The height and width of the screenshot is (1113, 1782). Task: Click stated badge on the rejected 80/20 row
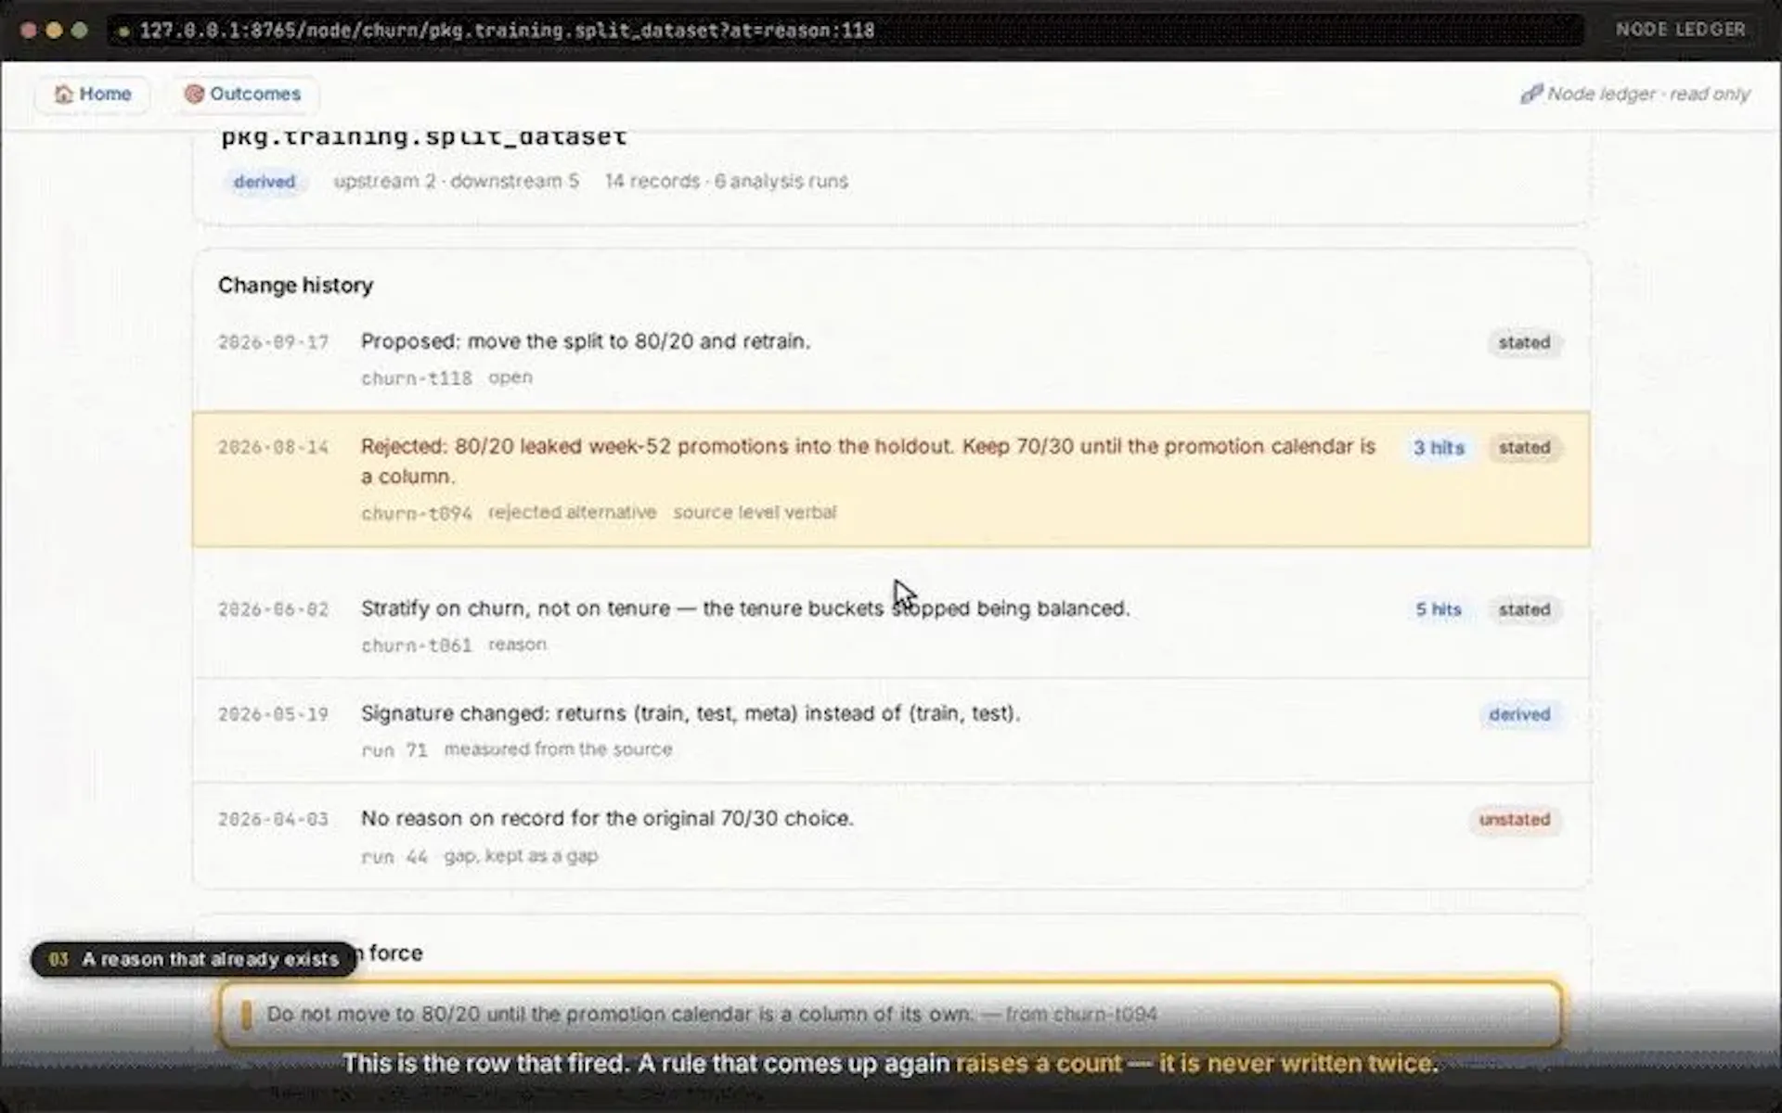(1524, 448)
